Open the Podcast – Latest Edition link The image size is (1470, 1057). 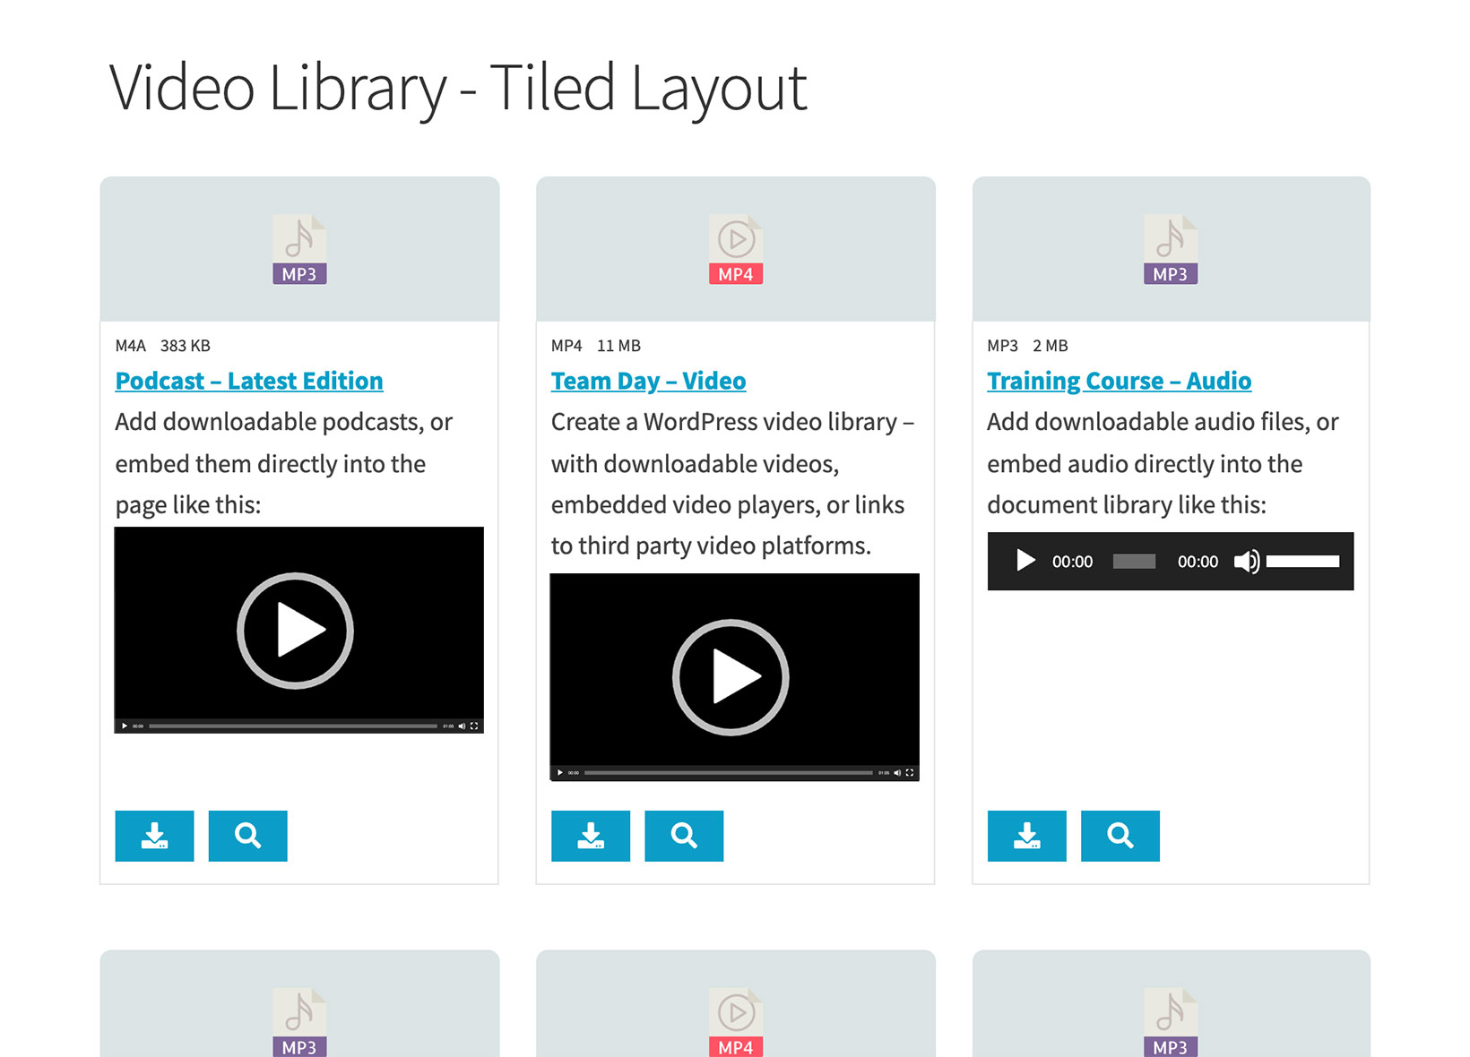248,380
